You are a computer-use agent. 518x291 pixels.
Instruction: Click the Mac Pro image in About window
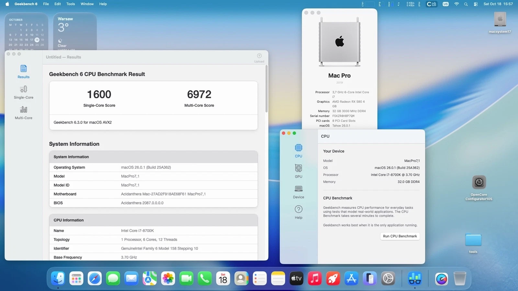[x=340, y=42]
